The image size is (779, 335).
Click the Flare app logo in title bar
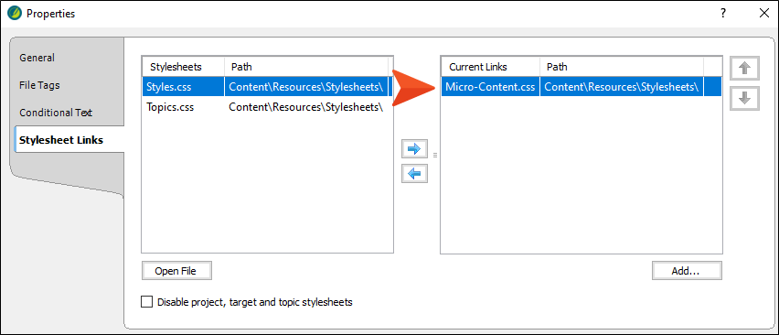click(15, 14)
